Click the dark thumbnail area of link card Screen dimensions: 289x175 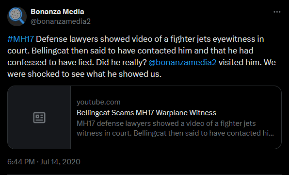[x=39, y=117]
